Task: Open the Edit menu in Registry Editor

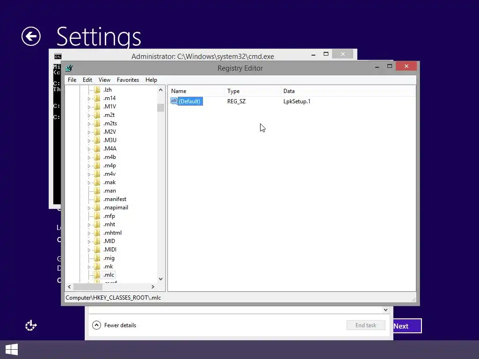Action: 87,80
